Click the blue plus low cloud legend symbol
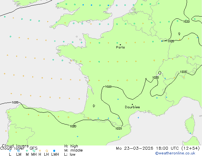 point(10,151)
